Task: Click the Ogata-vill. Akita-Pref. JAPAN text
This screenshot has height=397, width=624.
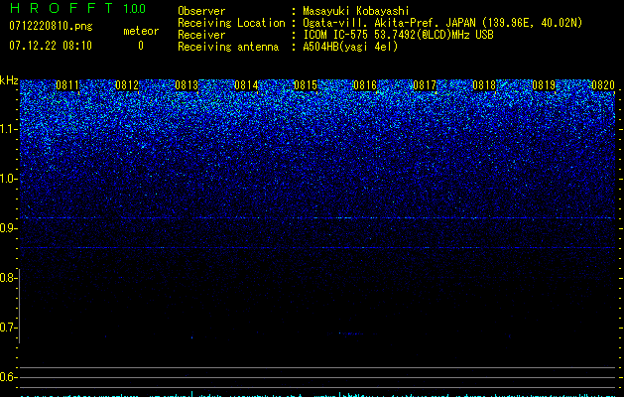Action: click(x=442, y=23)
